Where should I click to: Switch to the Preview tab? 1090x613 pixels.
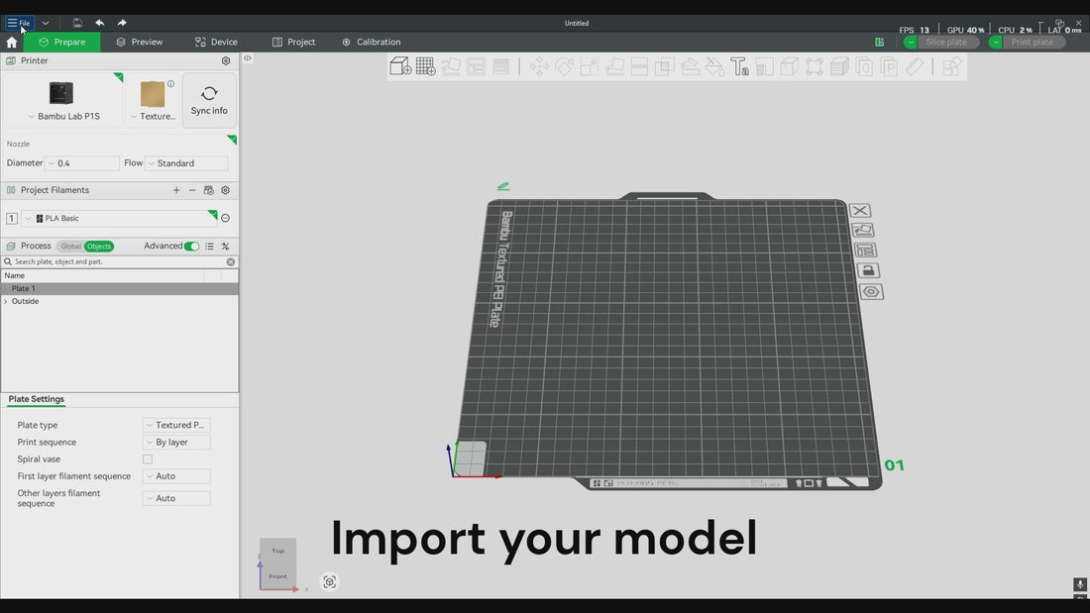pos(139,43)
